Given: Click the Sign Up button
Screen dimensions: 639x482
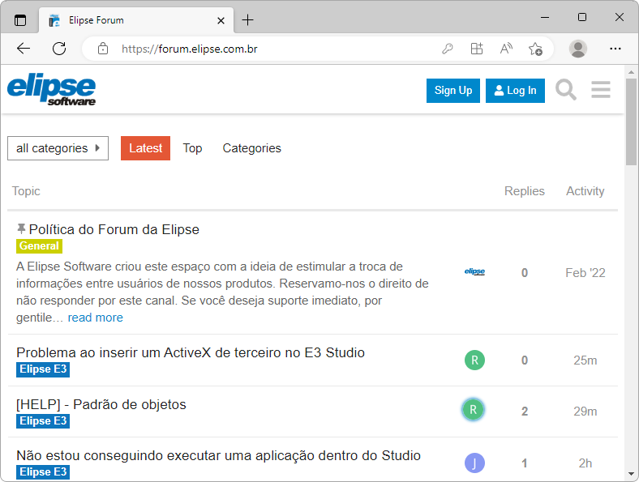Looking at the screenshot, I should [x=453, y=91].
